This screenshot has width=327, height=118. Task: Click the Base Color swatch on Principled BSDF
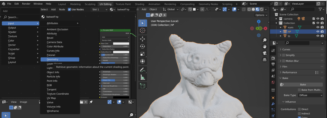click(121, 44)
